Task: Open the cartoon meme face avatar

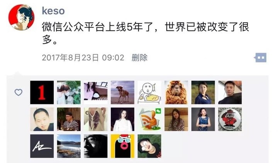Action: [x=149, y=92]
